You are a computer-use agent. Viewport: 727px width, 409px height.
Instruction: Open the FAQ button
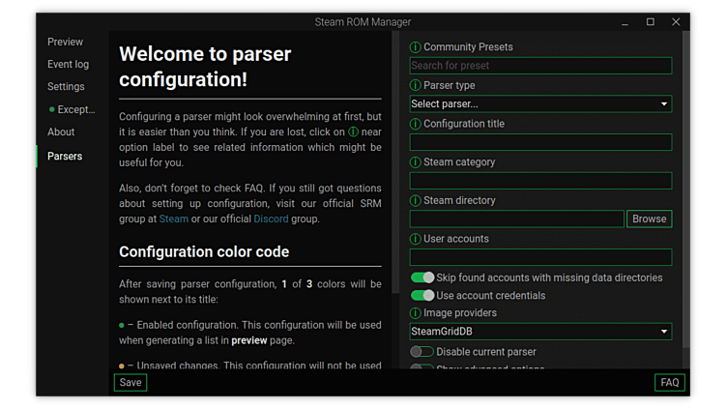coord(670,383)
